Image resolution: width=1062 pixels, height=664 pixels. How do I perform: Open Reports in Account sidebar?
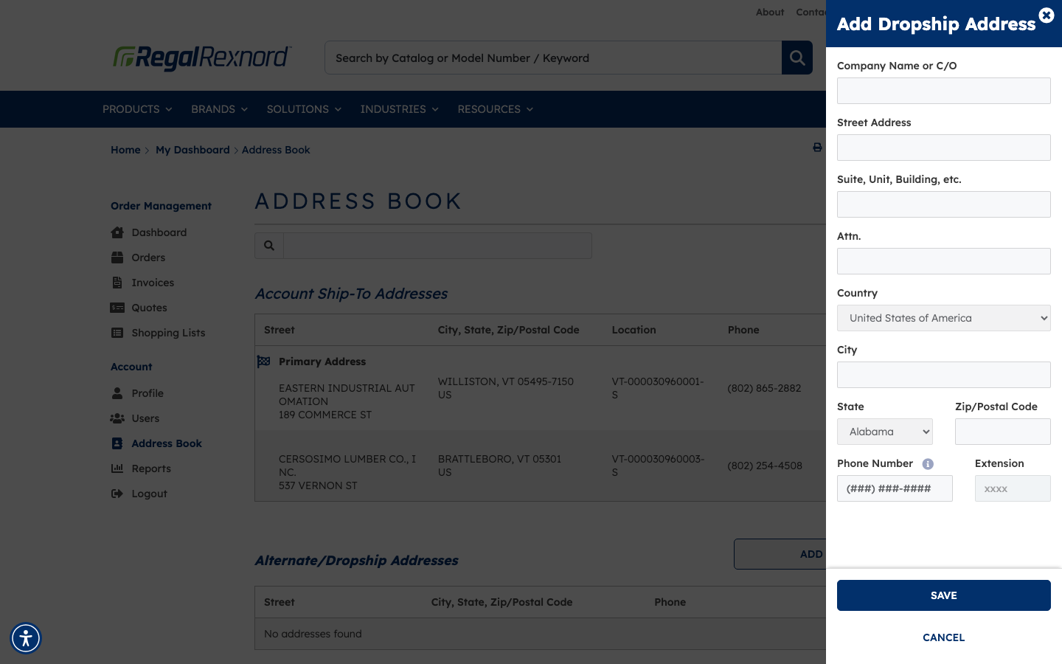151,468
